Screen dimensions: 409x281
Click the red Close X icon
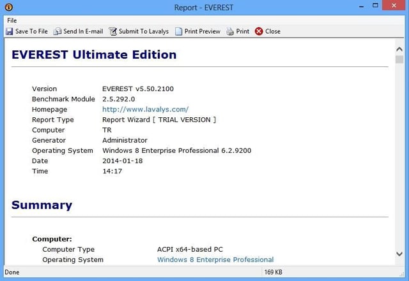coord(259,31)
